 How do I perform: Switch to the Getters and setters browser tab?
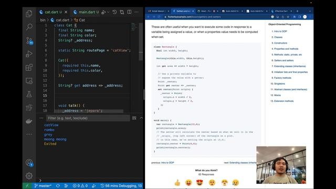[x=183, y=11]
